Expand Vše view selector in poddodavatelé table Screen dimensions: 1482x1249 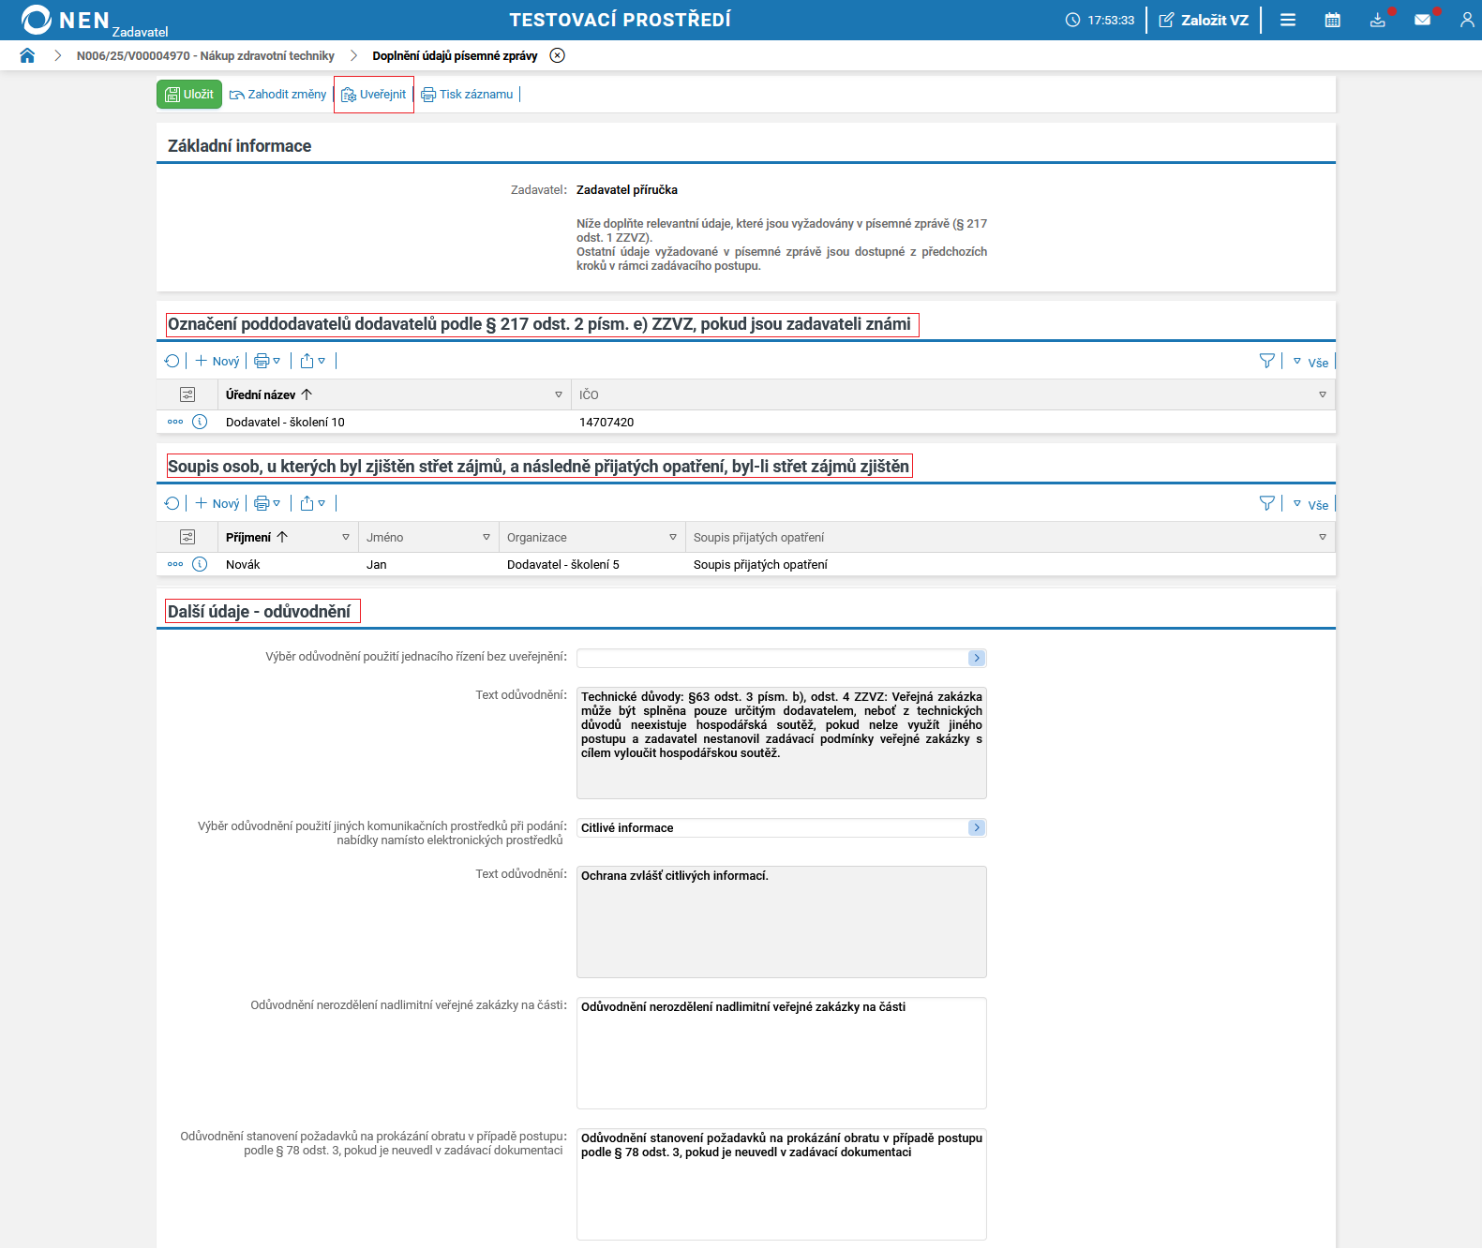click(1310, 362)
